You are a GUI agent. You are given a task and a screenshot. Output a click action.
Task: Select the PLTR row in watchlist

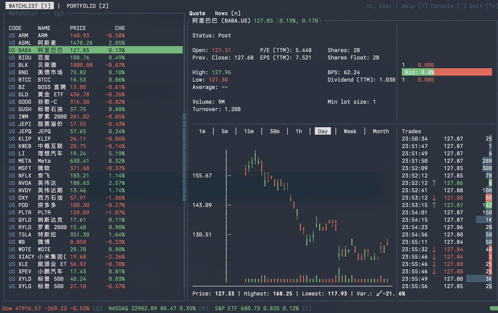[95, 212]
